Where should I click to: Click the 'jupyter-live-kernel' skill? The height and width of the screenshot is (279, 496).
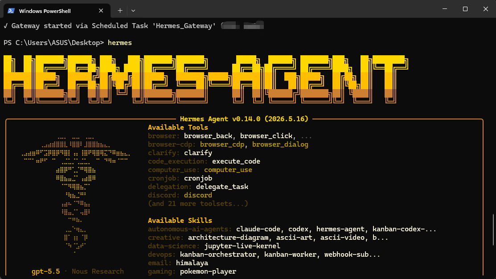tap(242, 246)
